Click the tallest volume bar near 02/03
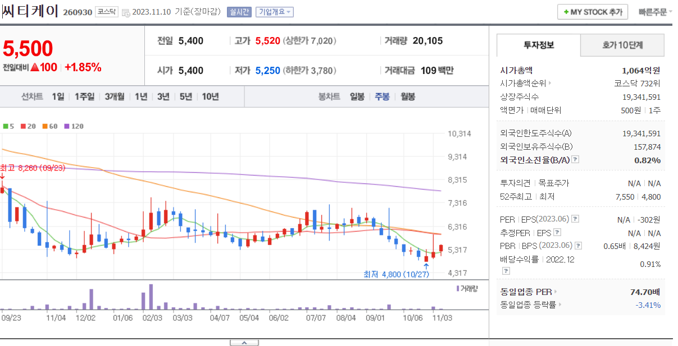This screenshot has height=346, width=678. pos(151,297)
